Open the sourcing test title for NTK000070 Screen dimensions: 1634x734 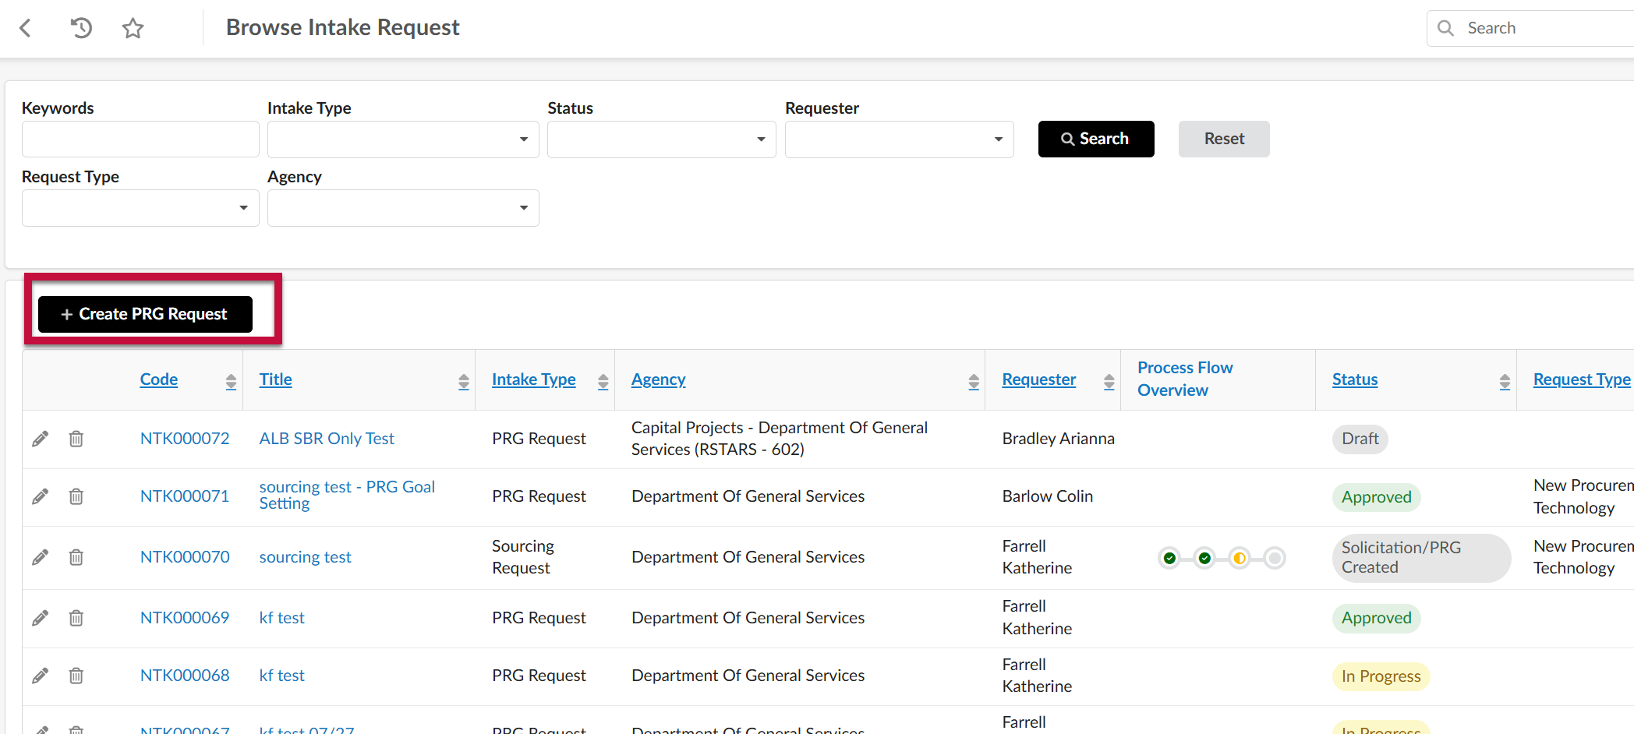click(x=305, y=557)
